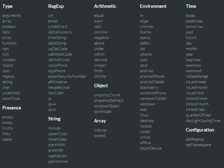
Task: Select the propertyDefined Object link
Action: [108, 101]
